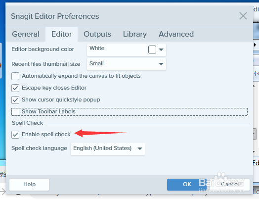The width and height of the screenshot is (259, 200).
Task: Click the arrow of thumbnail size dropdown
Action: click(161, 64)
